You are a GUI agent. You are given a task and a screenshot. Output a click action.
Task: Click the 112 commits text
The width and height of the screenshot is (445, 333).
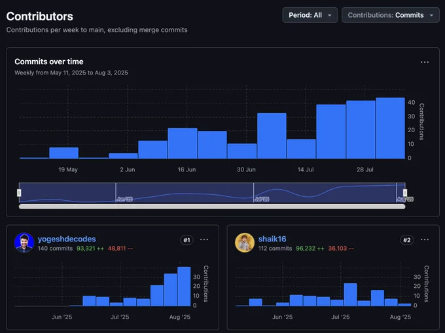[x=275, y=249]
